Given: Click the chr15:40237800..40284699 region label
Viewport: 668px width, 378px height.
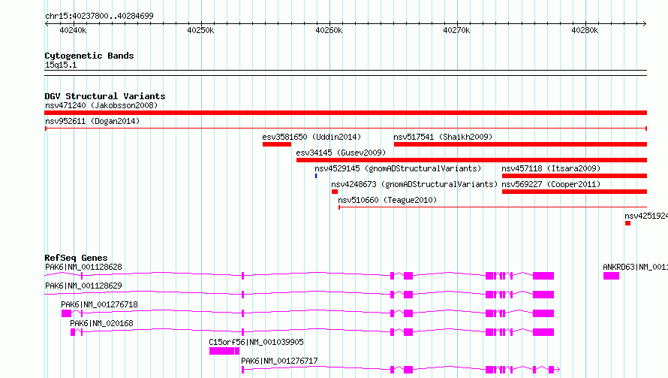Looking at the screenshot, I should pos(99,16).
